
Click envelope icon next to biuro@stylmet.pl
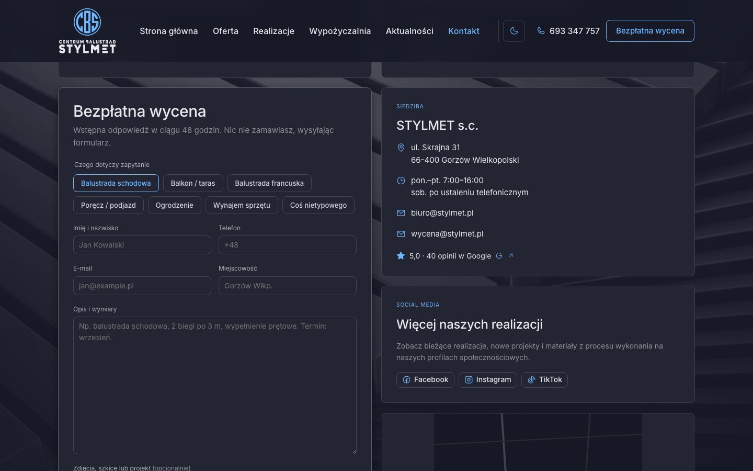[x=401, y=213]
